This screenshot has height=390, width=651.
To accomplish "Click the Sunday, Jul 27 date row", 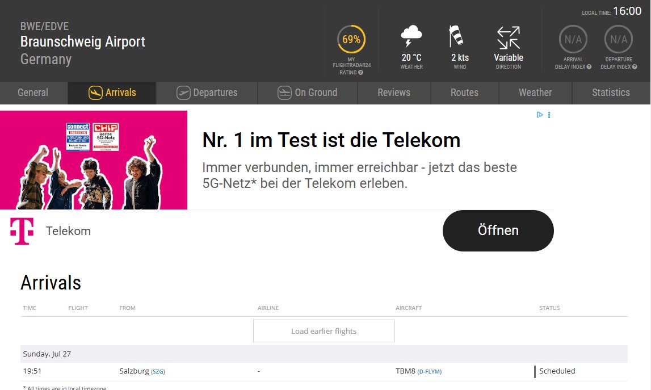I will pyautogui.click(x=324, y=354).
